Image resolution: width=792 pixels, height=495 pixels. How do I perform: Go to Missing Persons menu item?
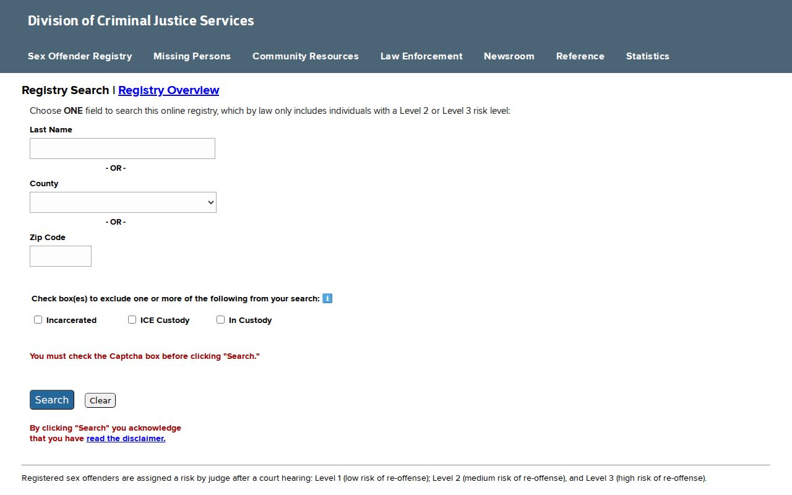pos(192,56)
